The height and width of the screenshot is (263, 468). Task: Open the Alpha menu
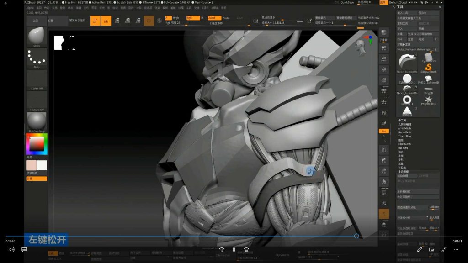coord(30,8)
